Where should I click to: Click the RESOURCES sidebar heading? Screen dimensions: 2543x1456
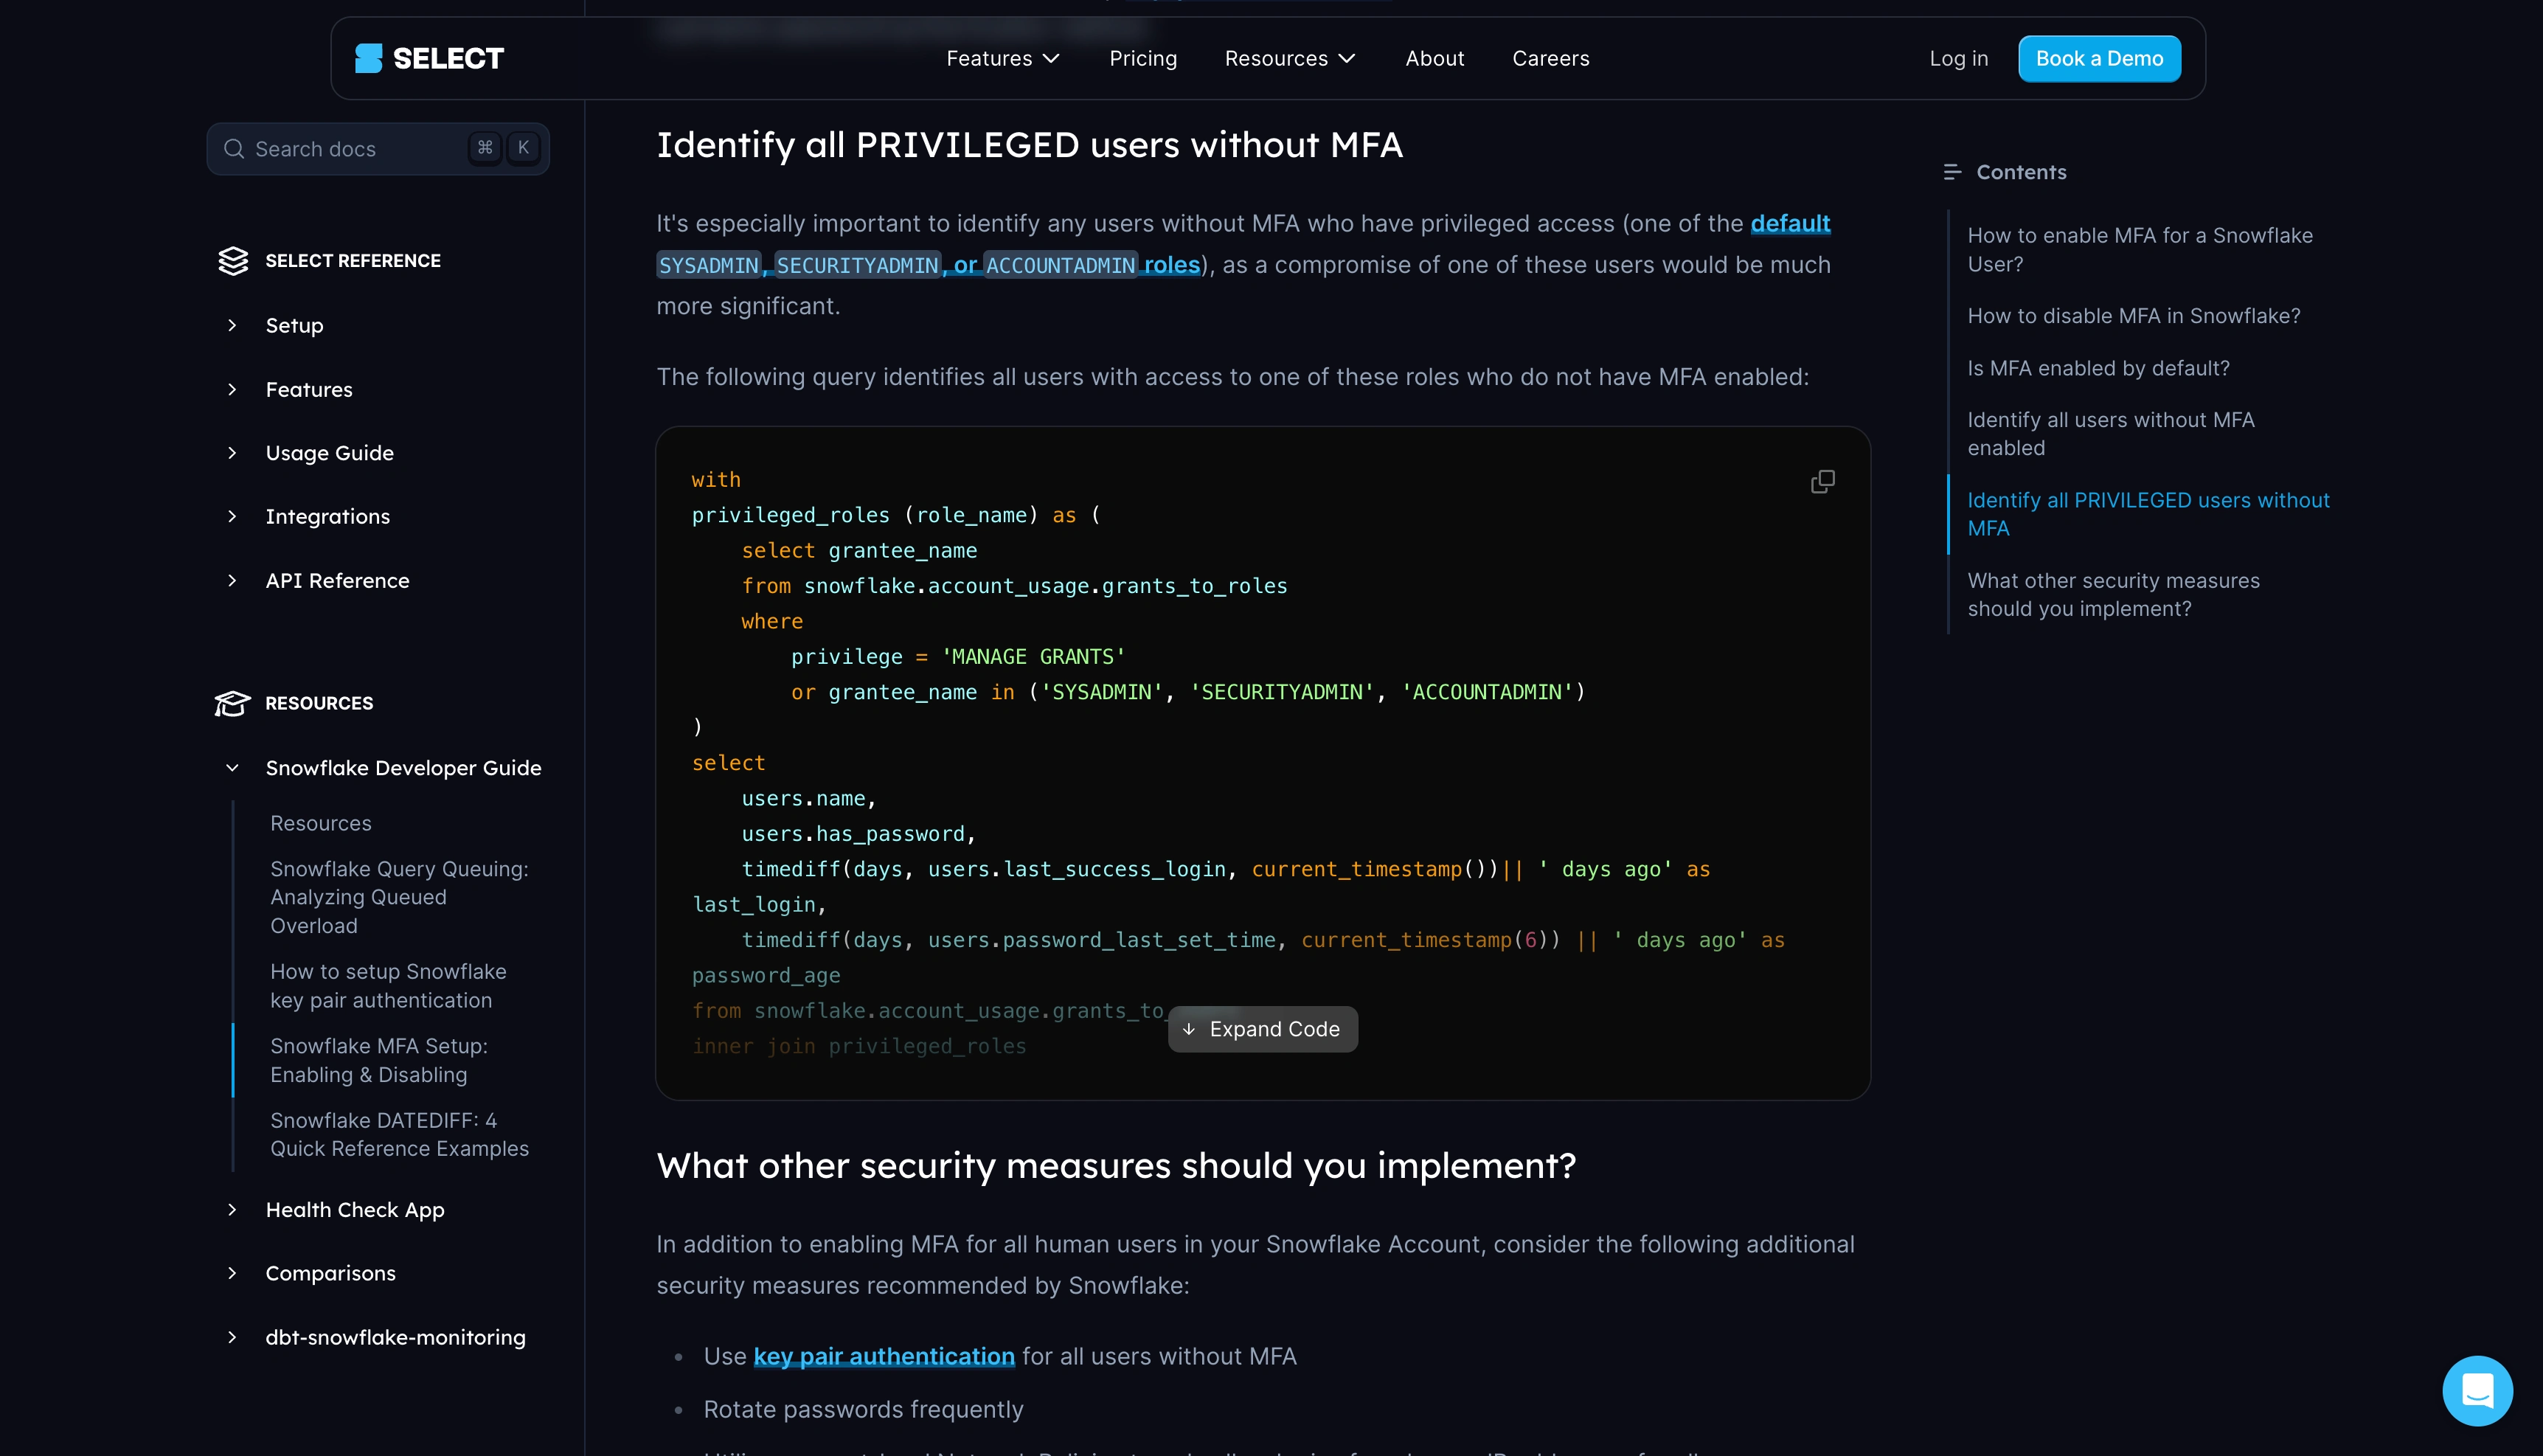[319, 703]
